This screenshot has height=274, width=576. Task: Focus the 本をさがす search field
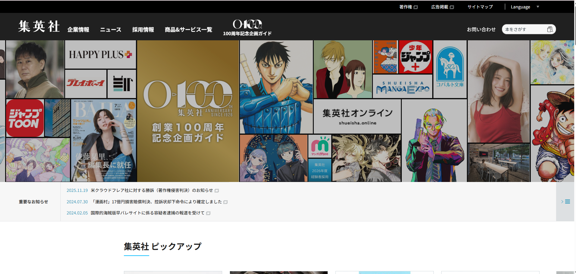pyautogui.click(x=525, y=29)
